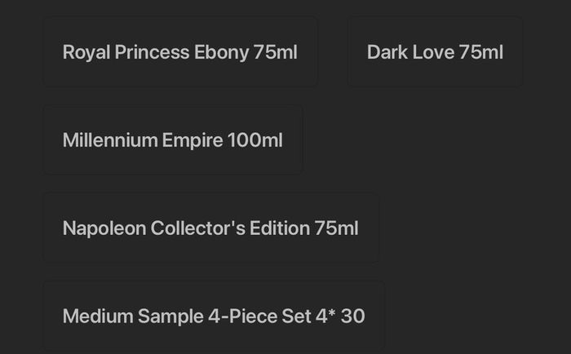This screenshot has width=571, height=354.
Task: Click the Dark Love product chip
Action: (435, 51)
